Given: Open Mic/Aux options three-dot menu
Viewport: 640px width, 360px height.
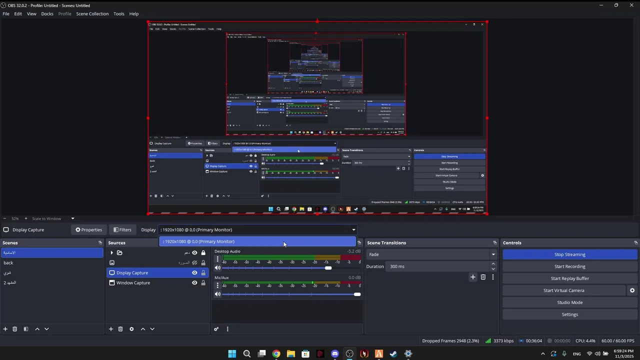Looking at the screenshot, I should pos(217,285).
